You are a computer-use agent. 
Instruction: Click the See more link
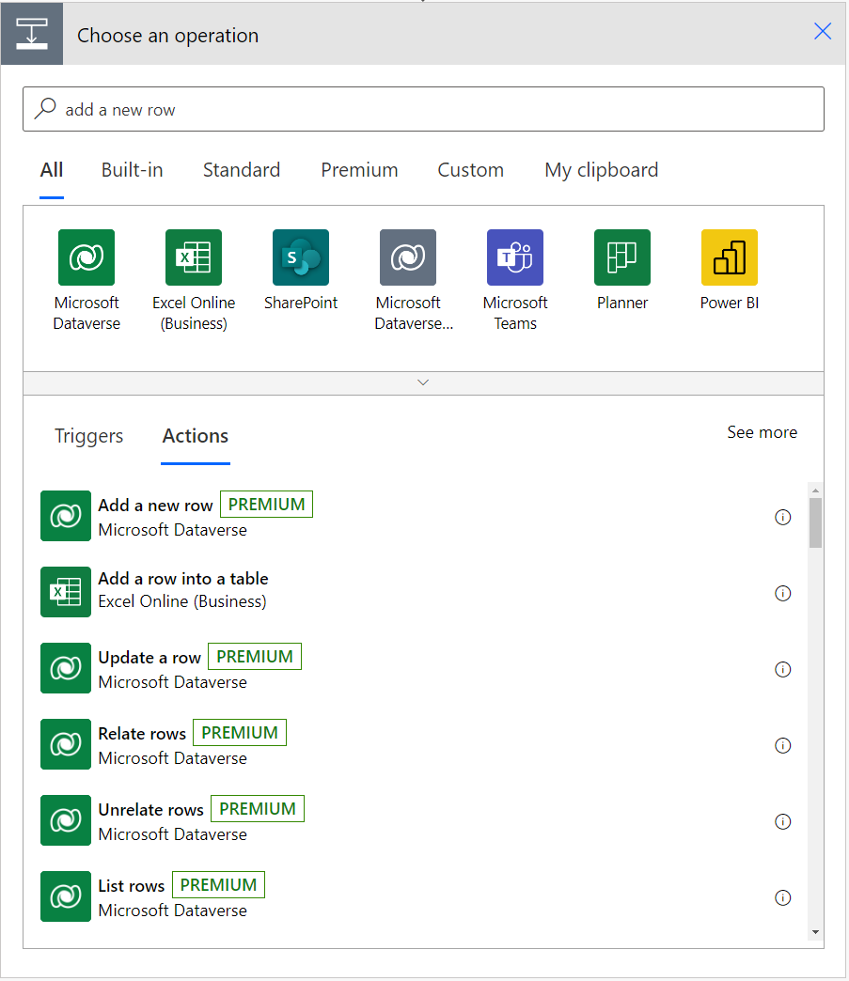pyautogui.click(x=762, y=432)
